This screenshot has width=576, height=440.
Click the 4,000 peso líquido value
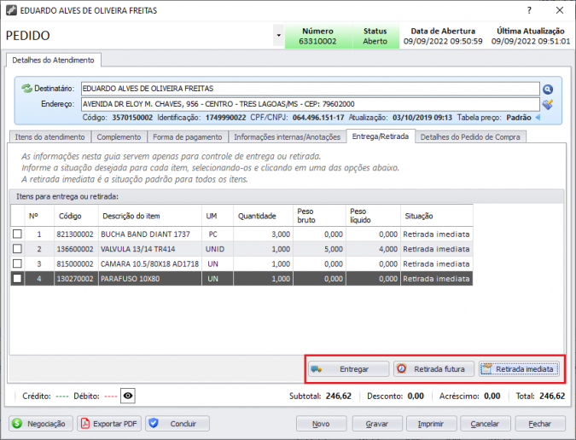click(x=388, y=249)
